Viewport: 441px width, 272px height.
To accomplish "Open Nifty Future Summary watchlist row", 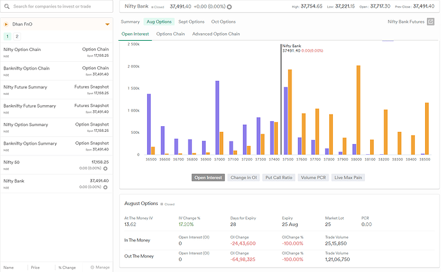I will (x=56, y=90).
